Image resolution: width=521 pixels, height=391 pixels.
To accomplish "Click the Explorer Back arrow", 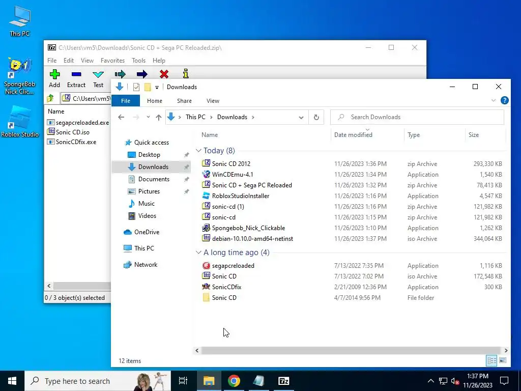I will tap(121, 117).
